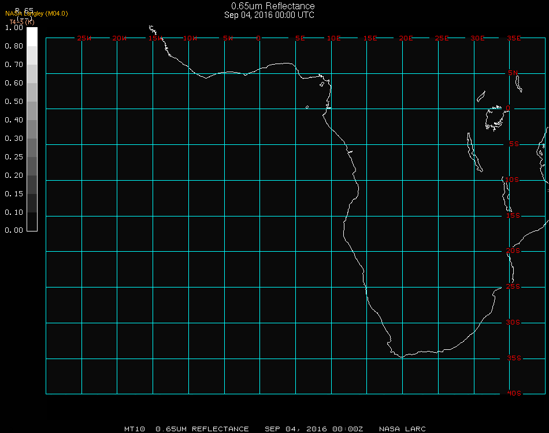Click the 1.00 colorbar tick label

coord(14,28)
